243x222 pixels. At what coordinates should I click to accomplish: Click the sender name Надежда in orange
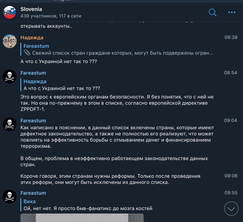point(32,37)
